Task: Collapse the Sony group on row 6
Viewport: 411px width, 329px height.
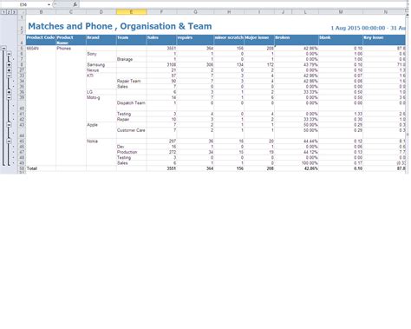Action: point(9,54)
